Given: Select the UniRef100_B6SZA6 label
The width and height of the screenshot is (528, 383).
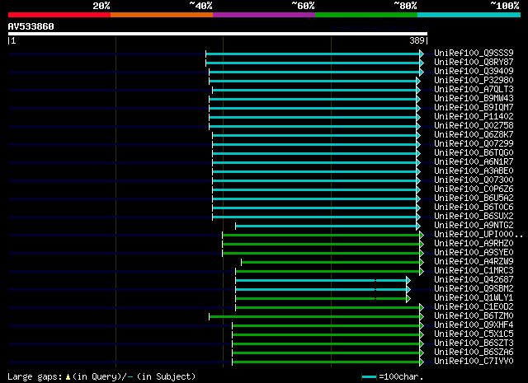Looking at the screenshot, I should 474,353.
